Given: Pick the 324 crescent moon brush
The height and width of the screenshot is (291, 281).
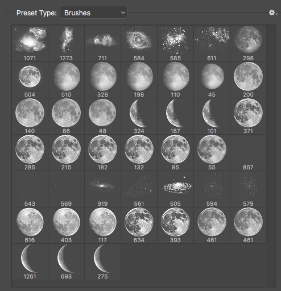Looking at the screenshot, I should tap(139, 116).
